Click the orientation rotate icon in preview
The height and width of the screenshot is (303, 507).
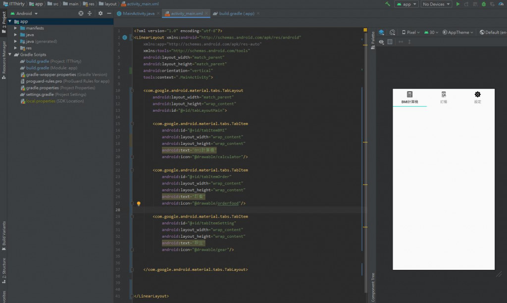tap(392, 32)
